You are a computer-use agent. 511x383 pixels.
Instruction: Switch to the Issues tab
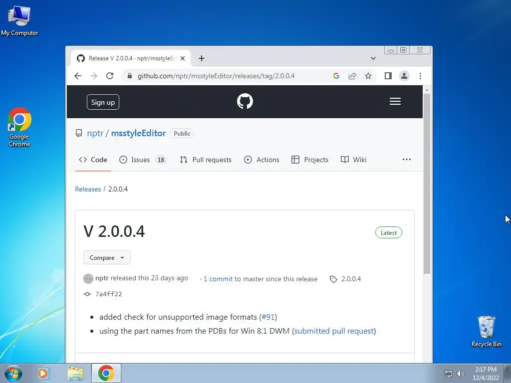coord(143,160)
